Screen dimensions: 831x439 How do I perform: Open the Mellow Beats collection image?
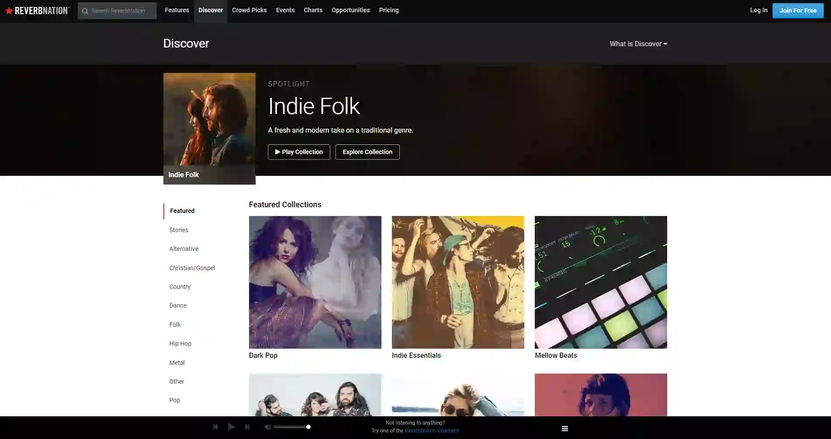pyautogui.click(x=601, y=282)
